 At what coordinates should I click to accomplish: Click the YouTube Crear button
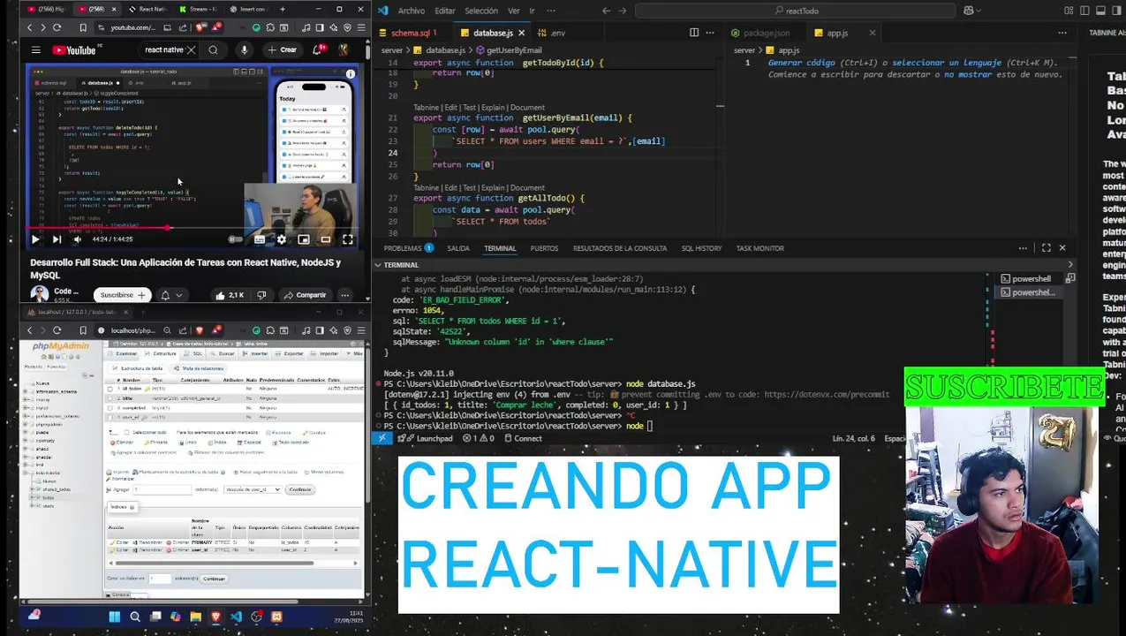click(283, 50)
